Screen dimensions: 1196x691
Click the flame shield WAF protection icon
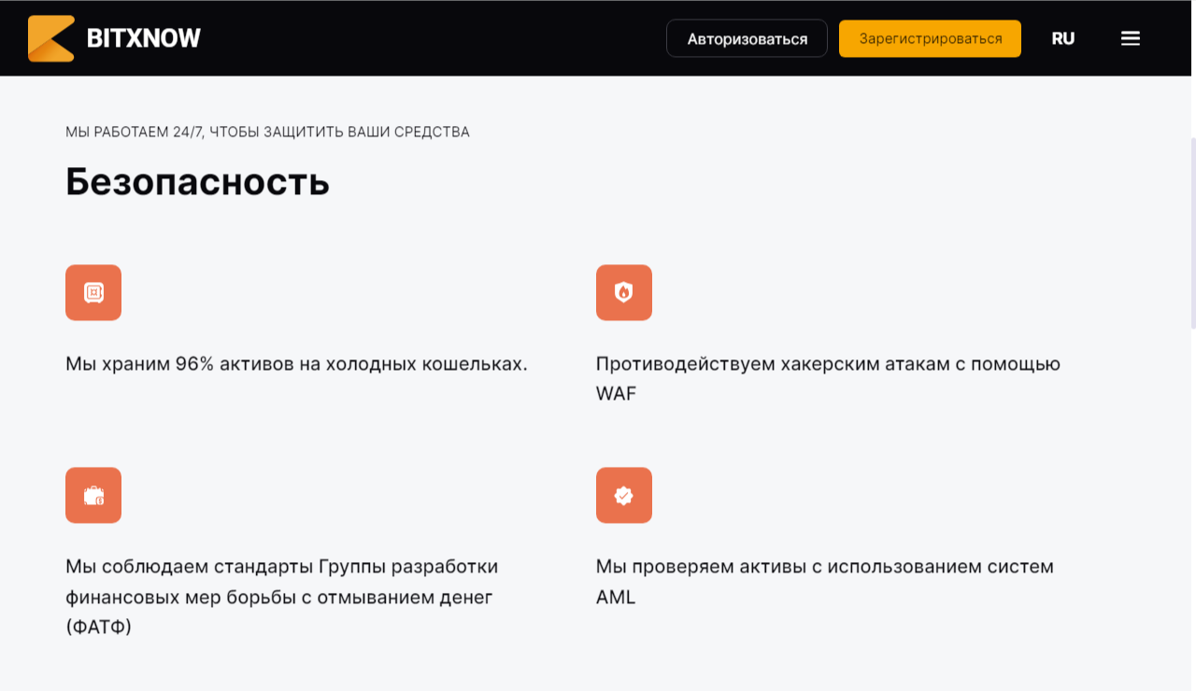[x=624, y=292]
